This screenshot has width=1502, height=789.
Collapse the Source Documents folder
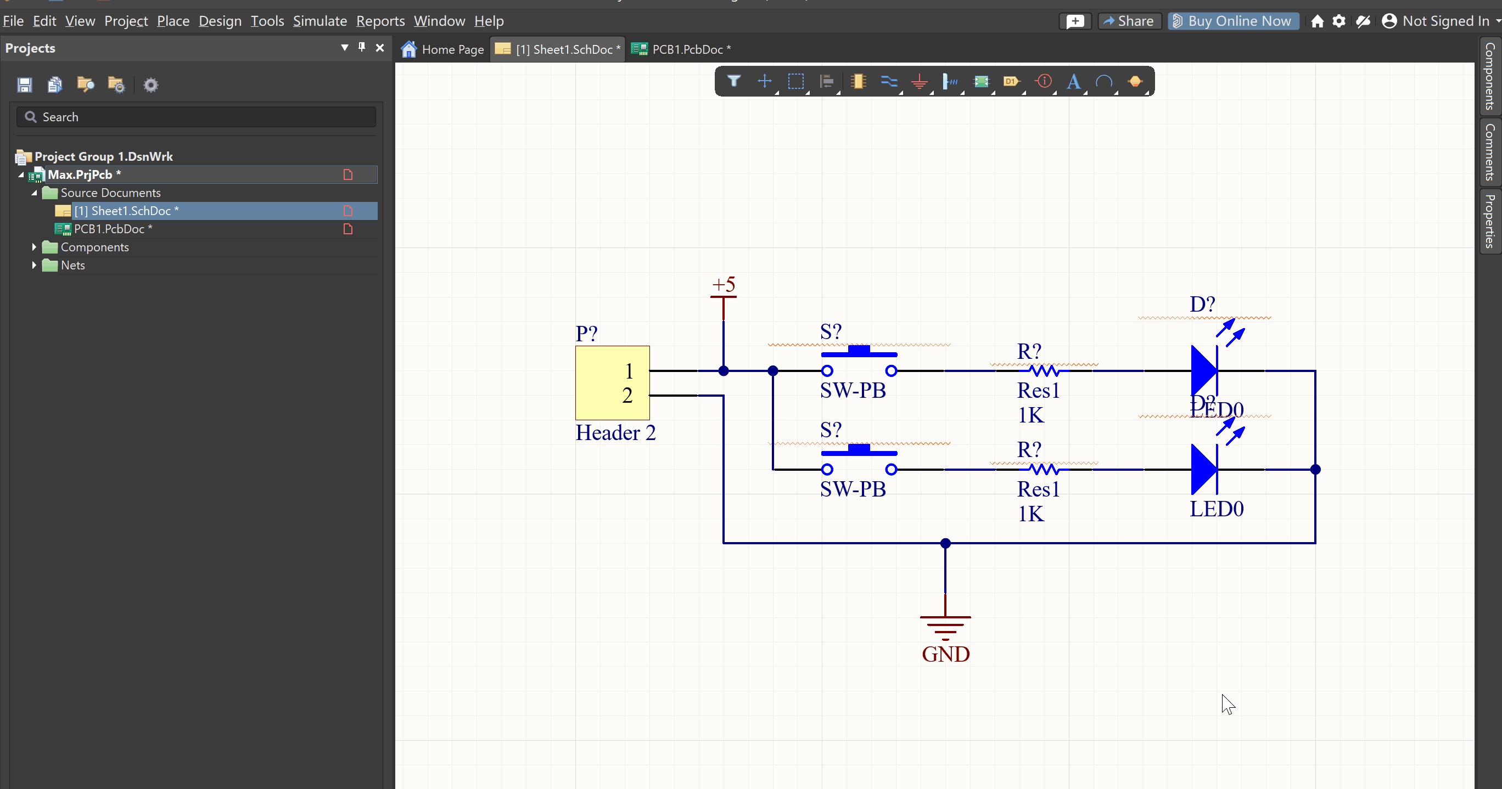tap(34, 193)
